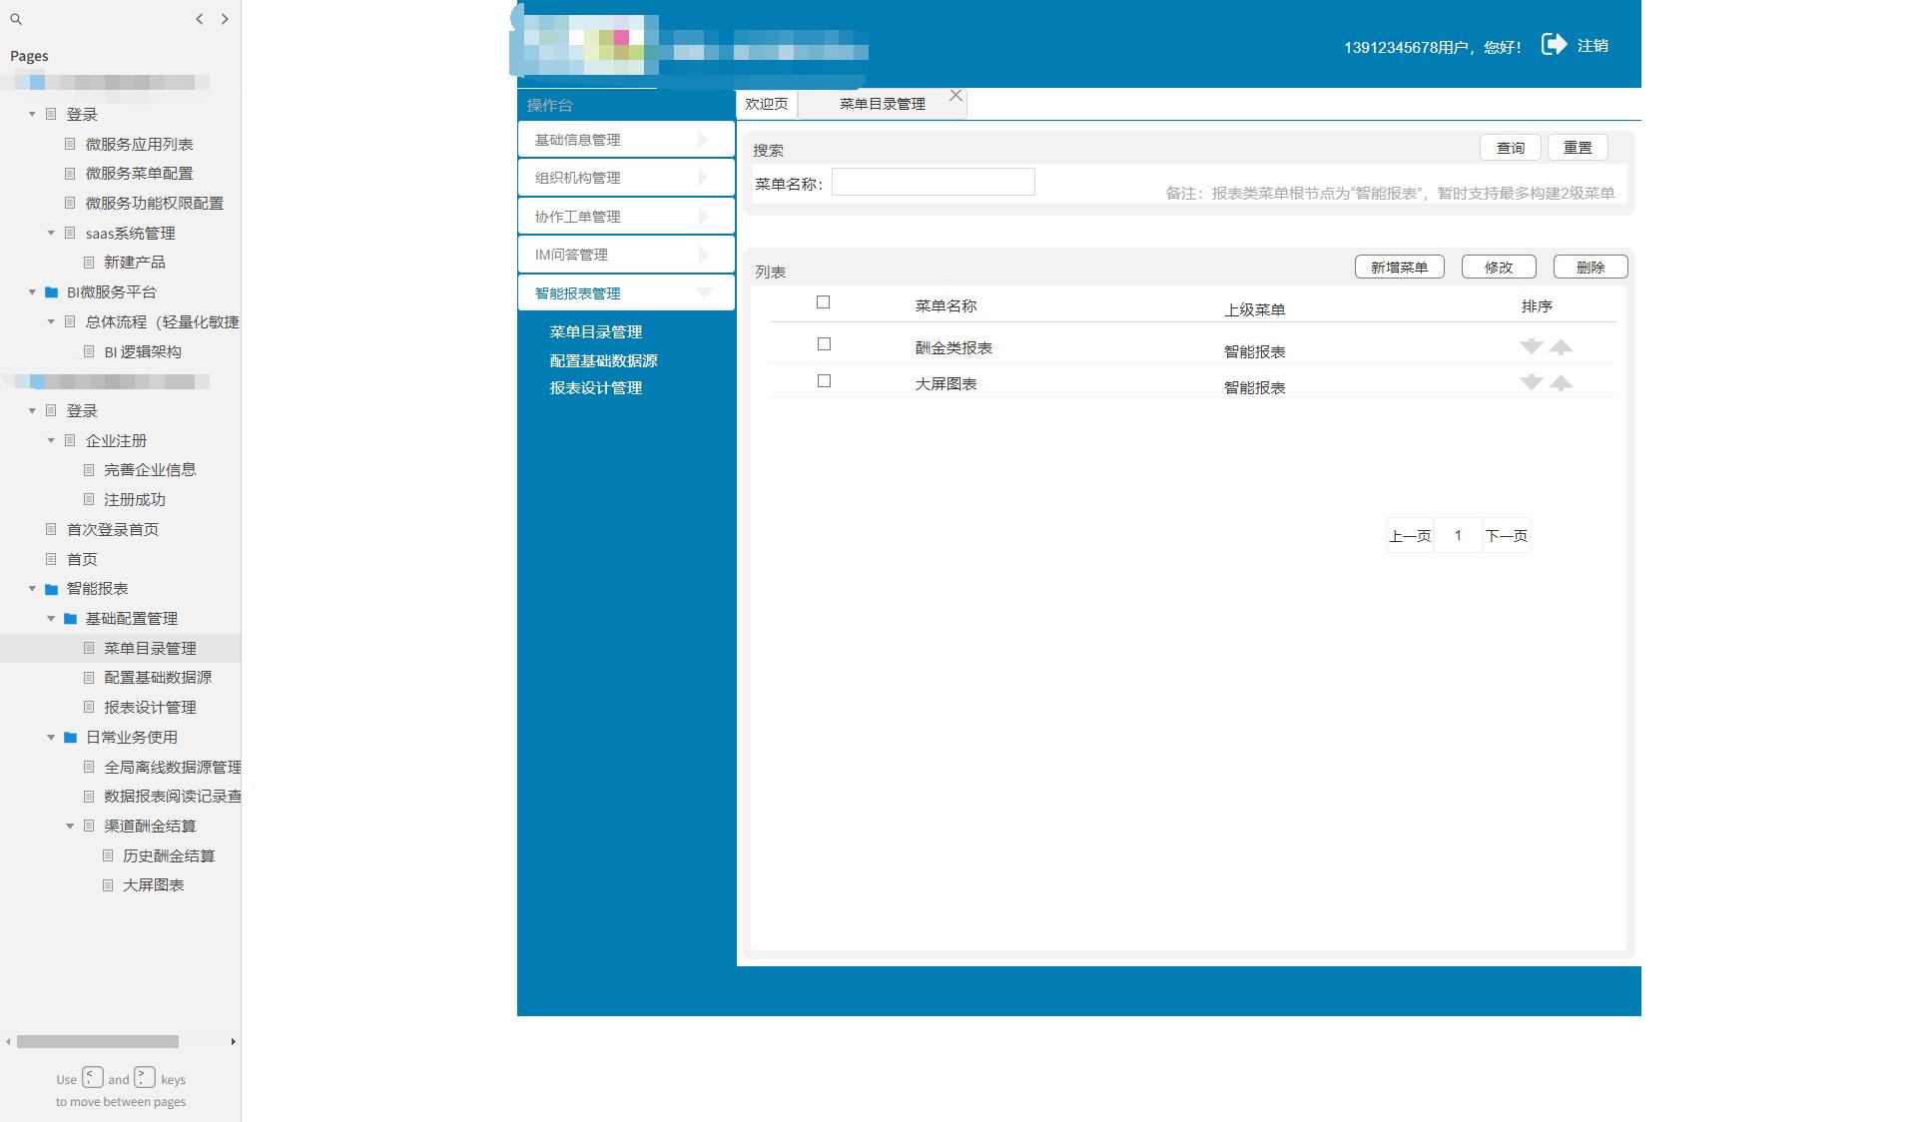This screenshot has width=1917, height=1122.
Task: Open BI 逻辑架构 page in tree
Action: click(143, 352)
